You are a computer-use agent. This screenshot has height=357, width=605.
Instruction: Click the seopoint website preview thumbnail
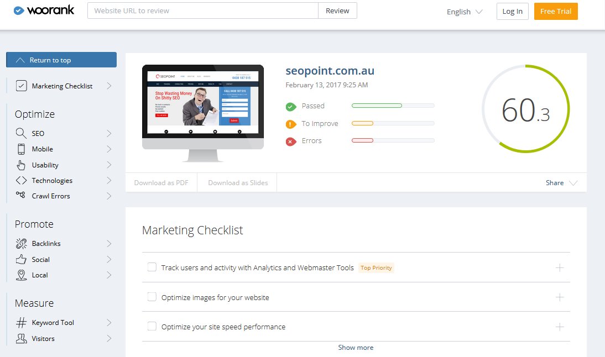pyautogui.click(x=203, y=113)
